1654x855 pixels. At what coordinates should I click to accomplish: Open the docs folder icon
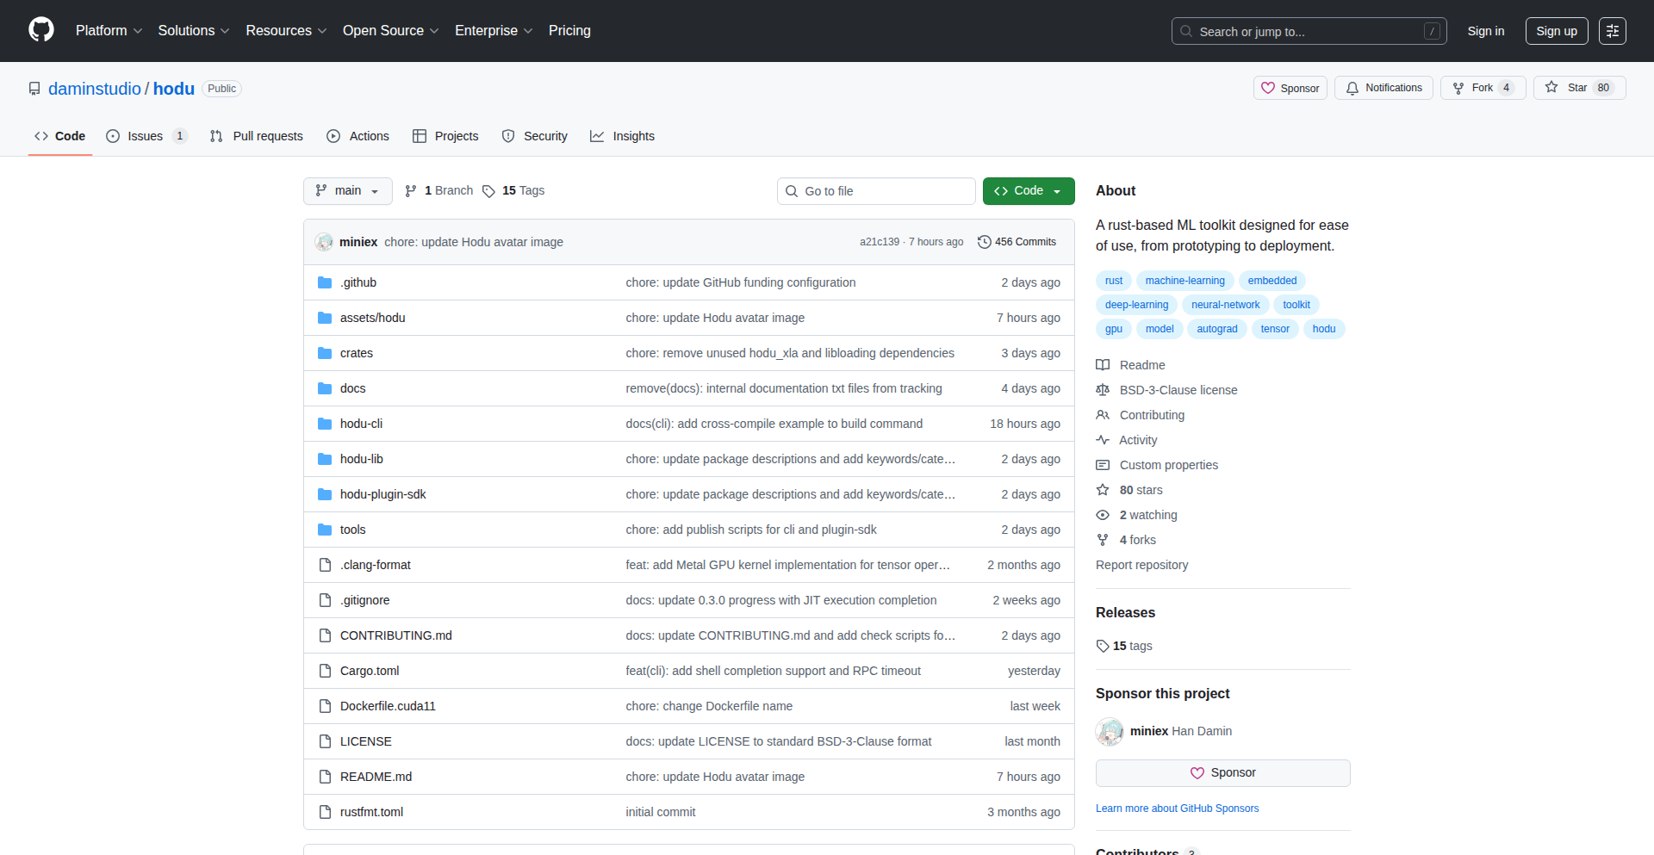(x=325, y=388)
